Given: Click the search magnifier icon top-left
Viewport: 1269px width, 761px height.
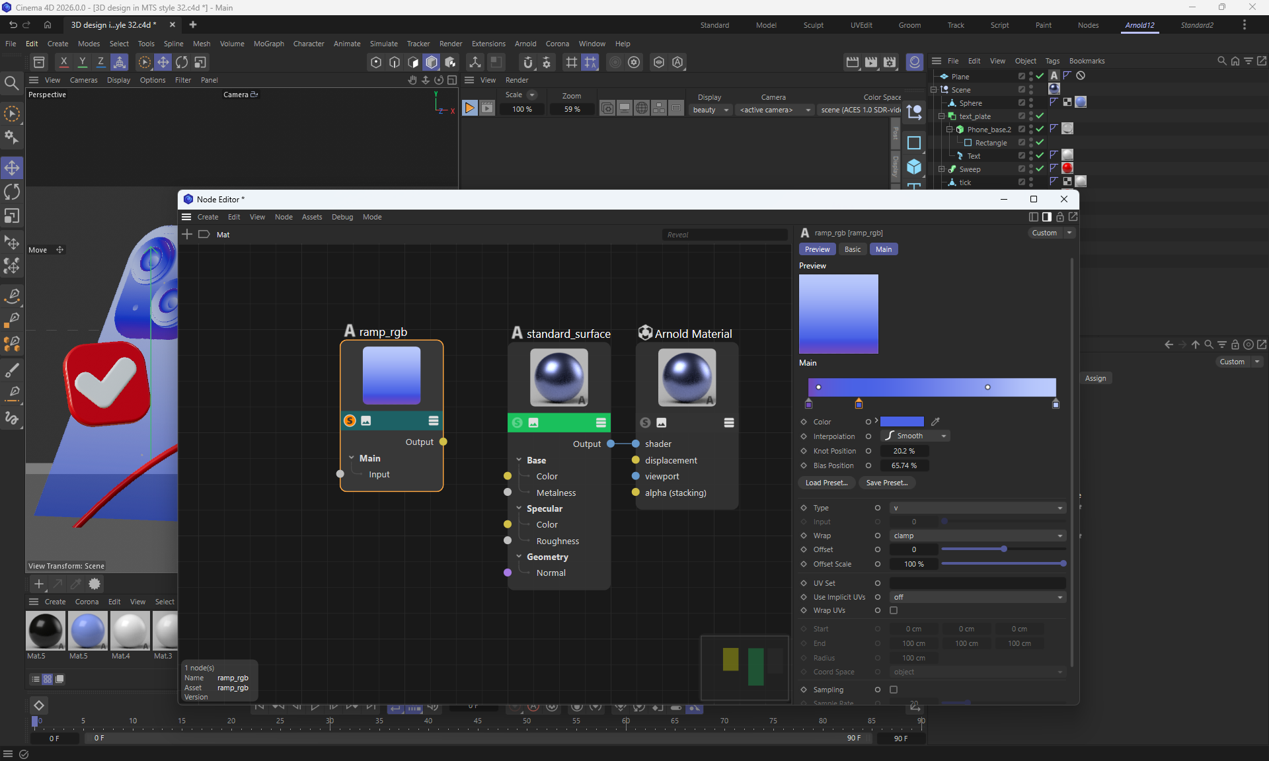Looking at the screenshot, I should point(11,83).
